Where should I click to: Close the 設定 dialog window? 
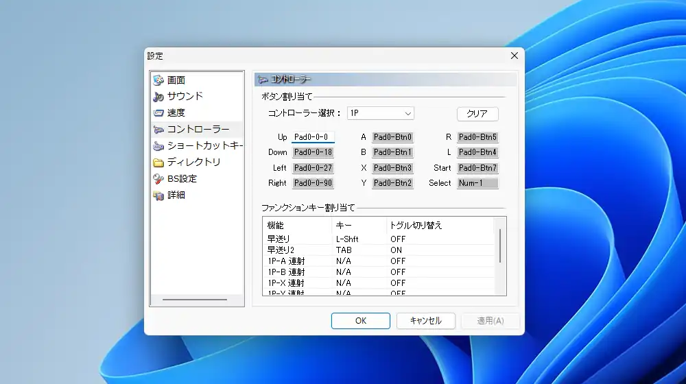point(514,56)
